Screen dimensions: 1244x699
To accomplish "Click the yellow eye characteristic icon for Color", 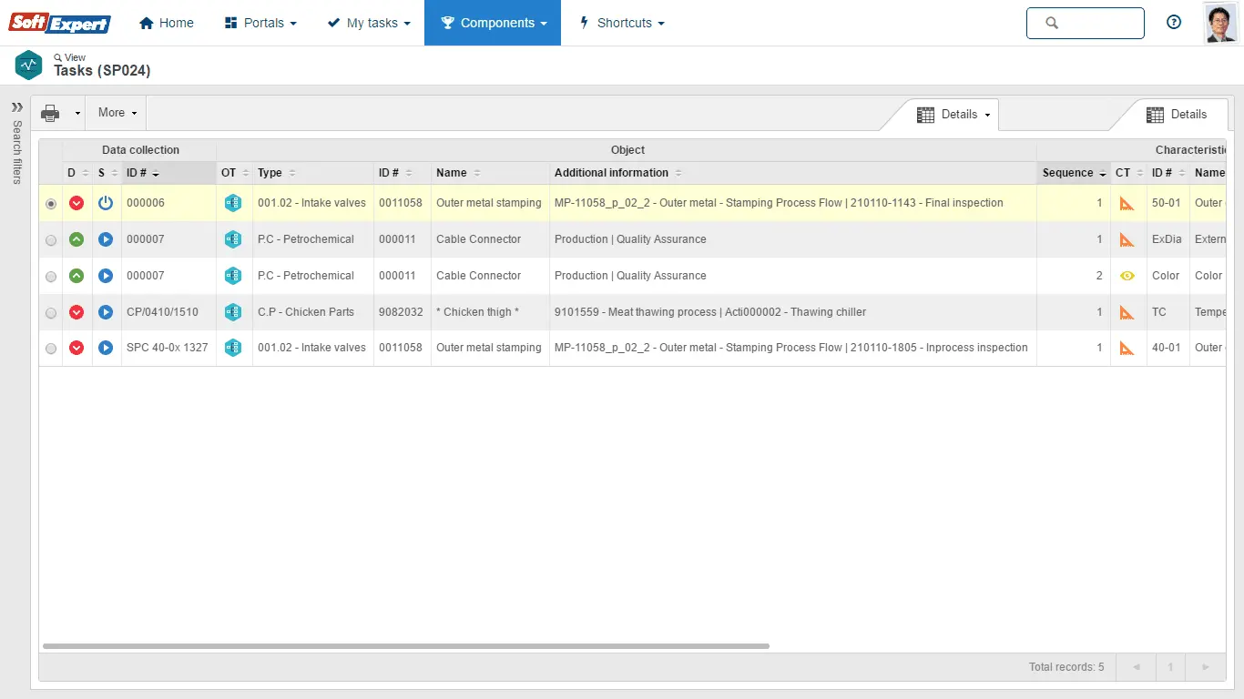I will pyautogui.click(x=1127, y=276).
